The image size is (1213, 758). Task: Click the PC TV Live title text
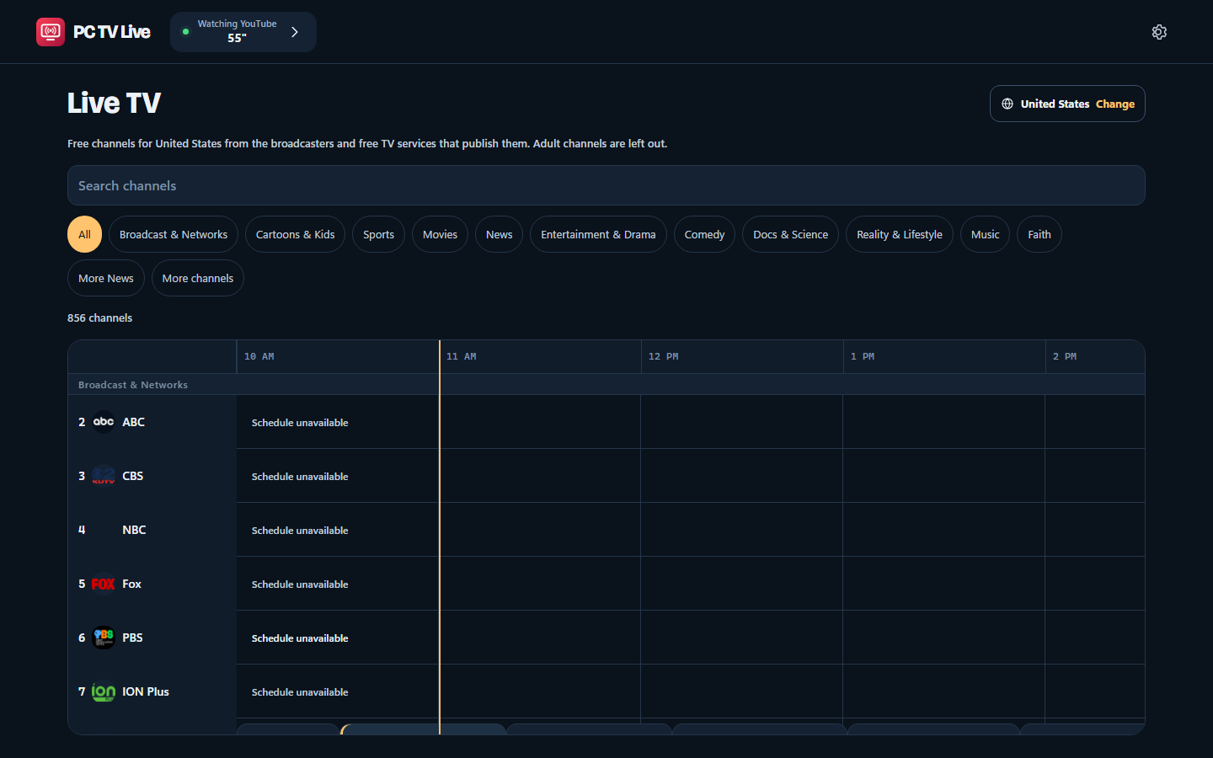tap(112, 32)
